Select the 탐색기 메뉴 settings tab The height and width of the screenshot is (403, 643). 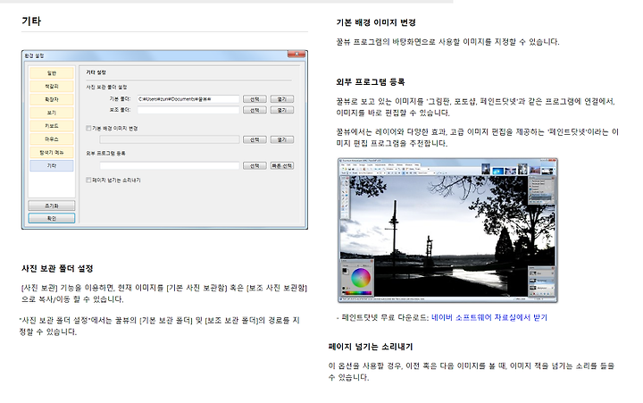[52, 152]
